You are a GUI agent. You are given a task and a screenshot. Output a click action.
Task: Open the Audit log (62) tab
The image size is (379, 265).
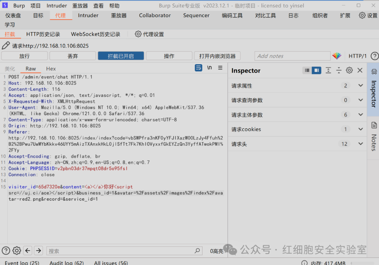tap(66, 263)
